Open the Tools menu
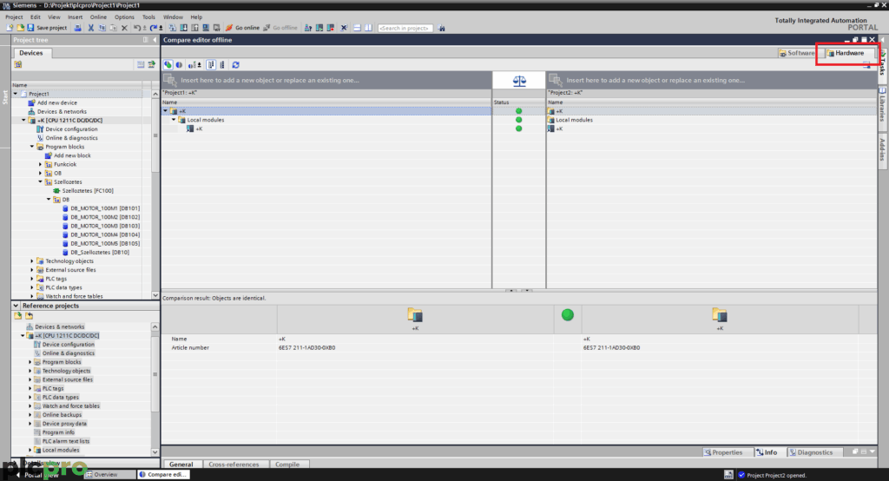 click(148, 17)
